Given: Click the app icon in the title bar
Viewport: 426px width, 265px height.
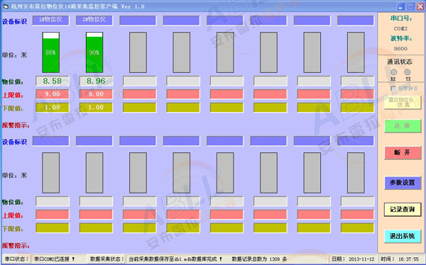Looking at the screenshot, I should (x=6, y=6).
